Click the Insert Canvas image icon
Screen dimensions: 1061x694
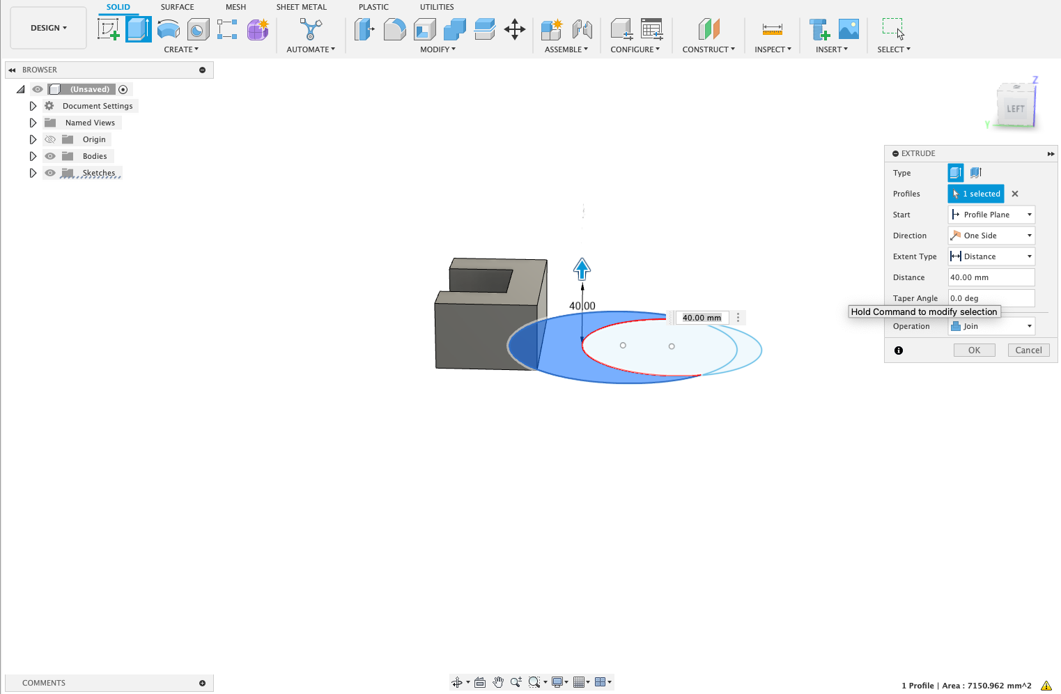(x=849, y=29)
